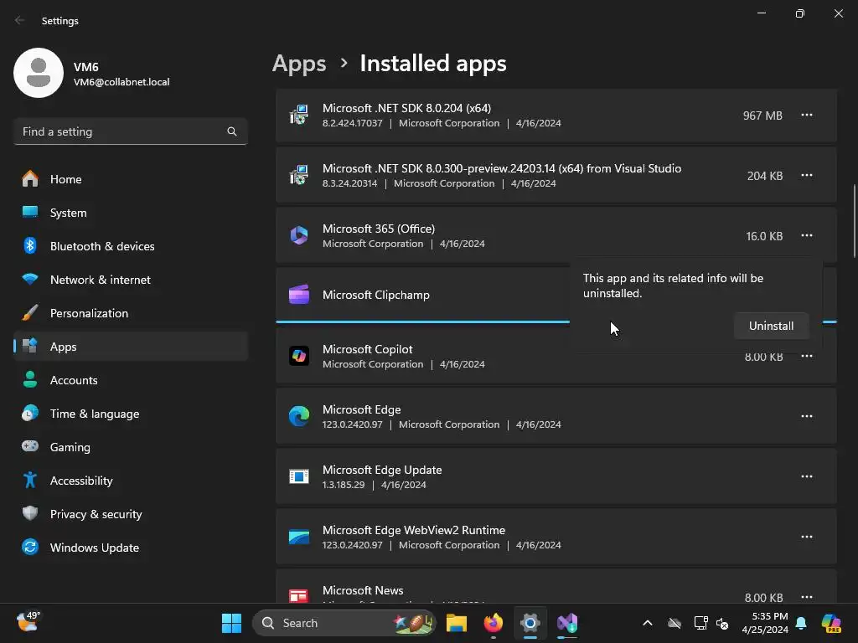Image resolution: width=858 pixels, height=643 pixels.
Task: Open more options for Edge WebView2 Runtime
Action: pyautogui.click(x=807, y=537)
